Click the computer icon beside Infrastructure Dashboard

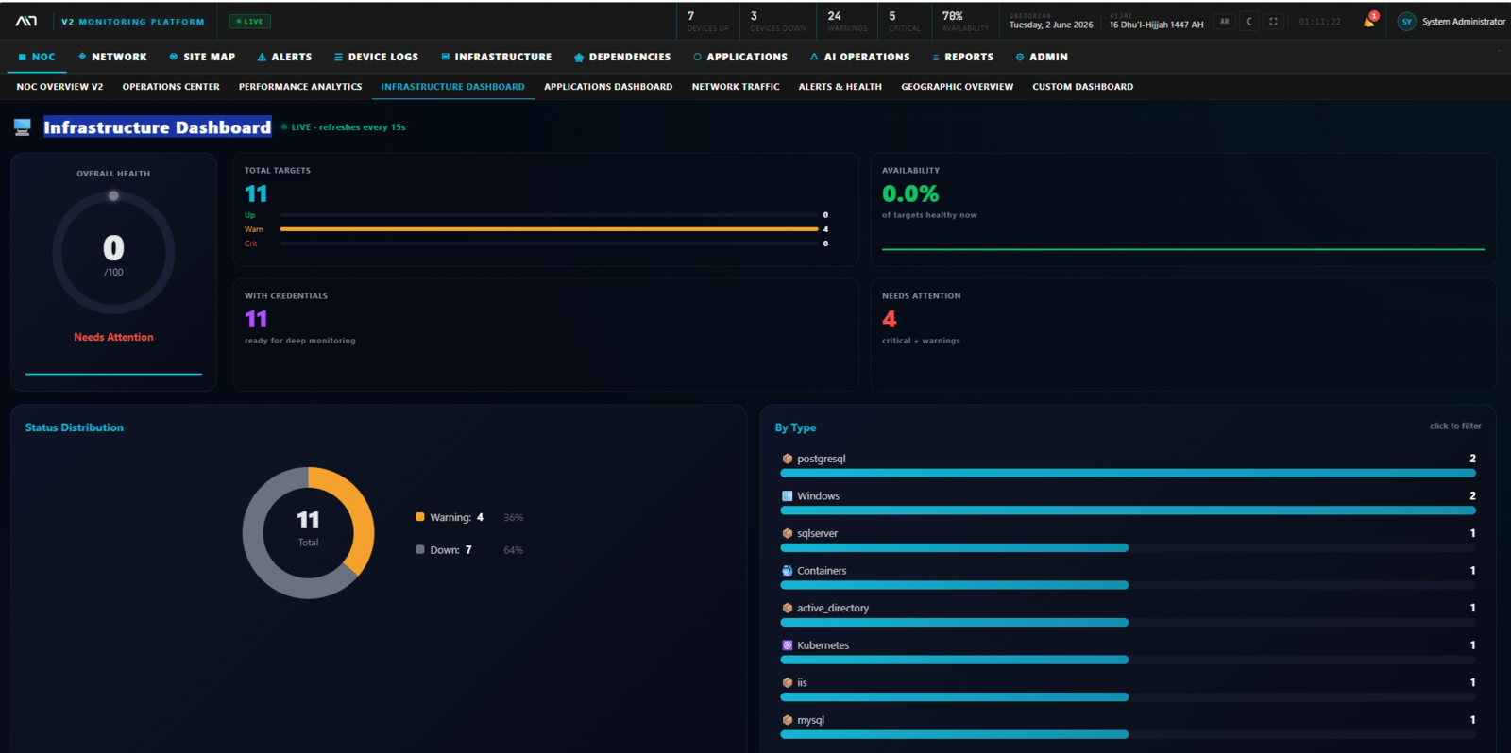click(x=23, y=126)
